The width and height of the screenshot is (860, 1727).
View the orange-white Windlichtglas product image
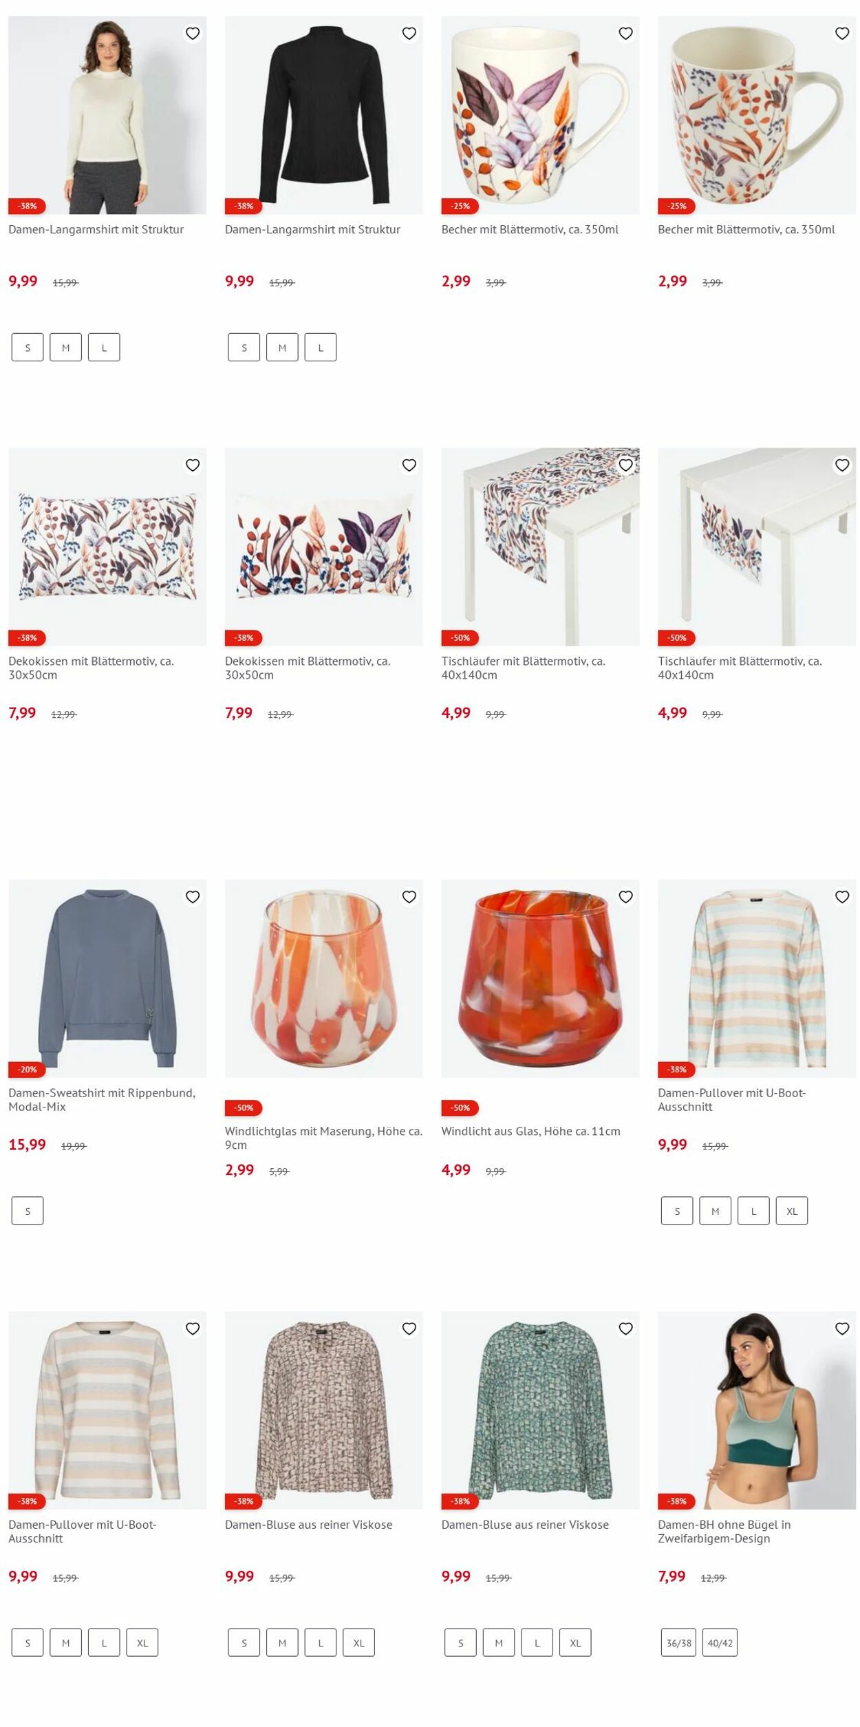(324, 978)
